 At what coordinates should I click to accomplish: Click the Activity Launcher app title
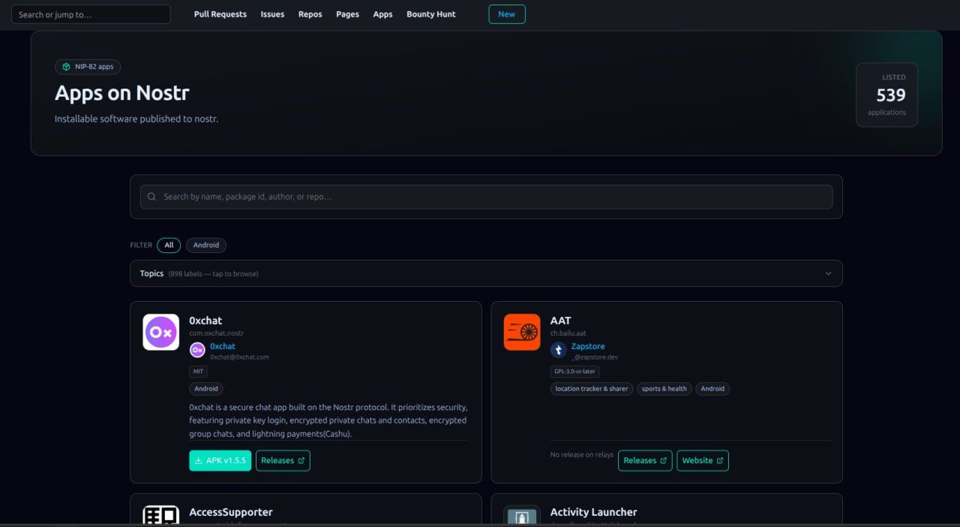click(593, 512)
